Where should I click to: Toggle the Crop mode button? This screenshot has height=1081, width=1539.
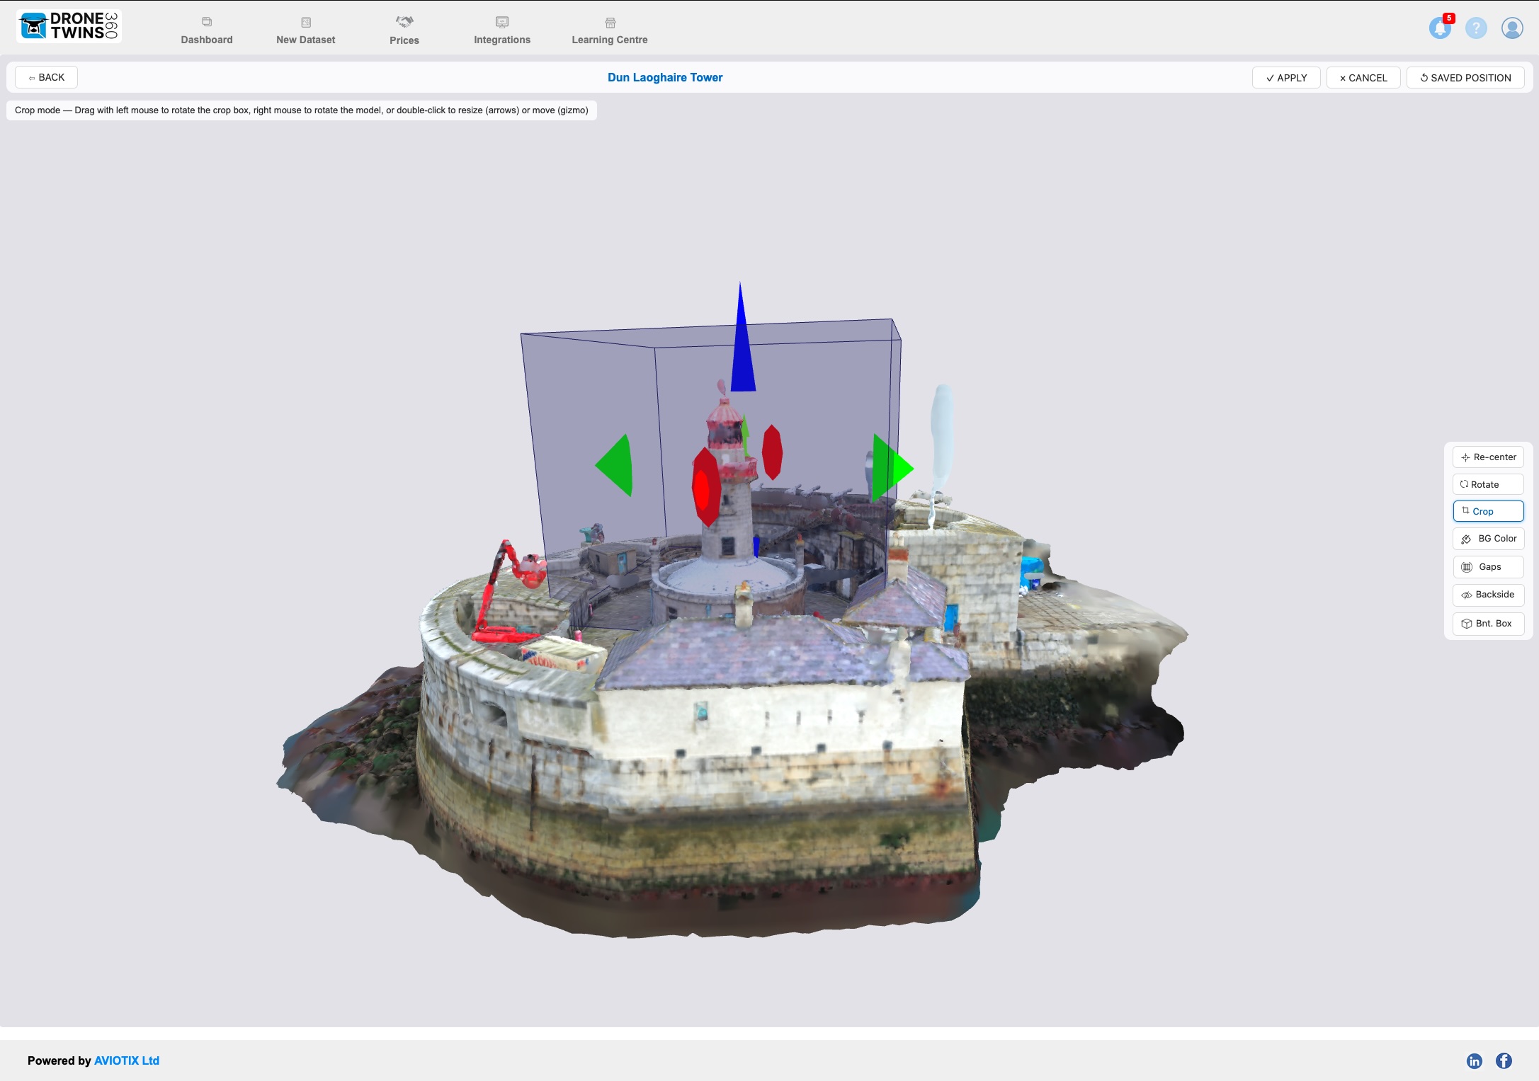pyautogui.click(x=1488, y=511)
